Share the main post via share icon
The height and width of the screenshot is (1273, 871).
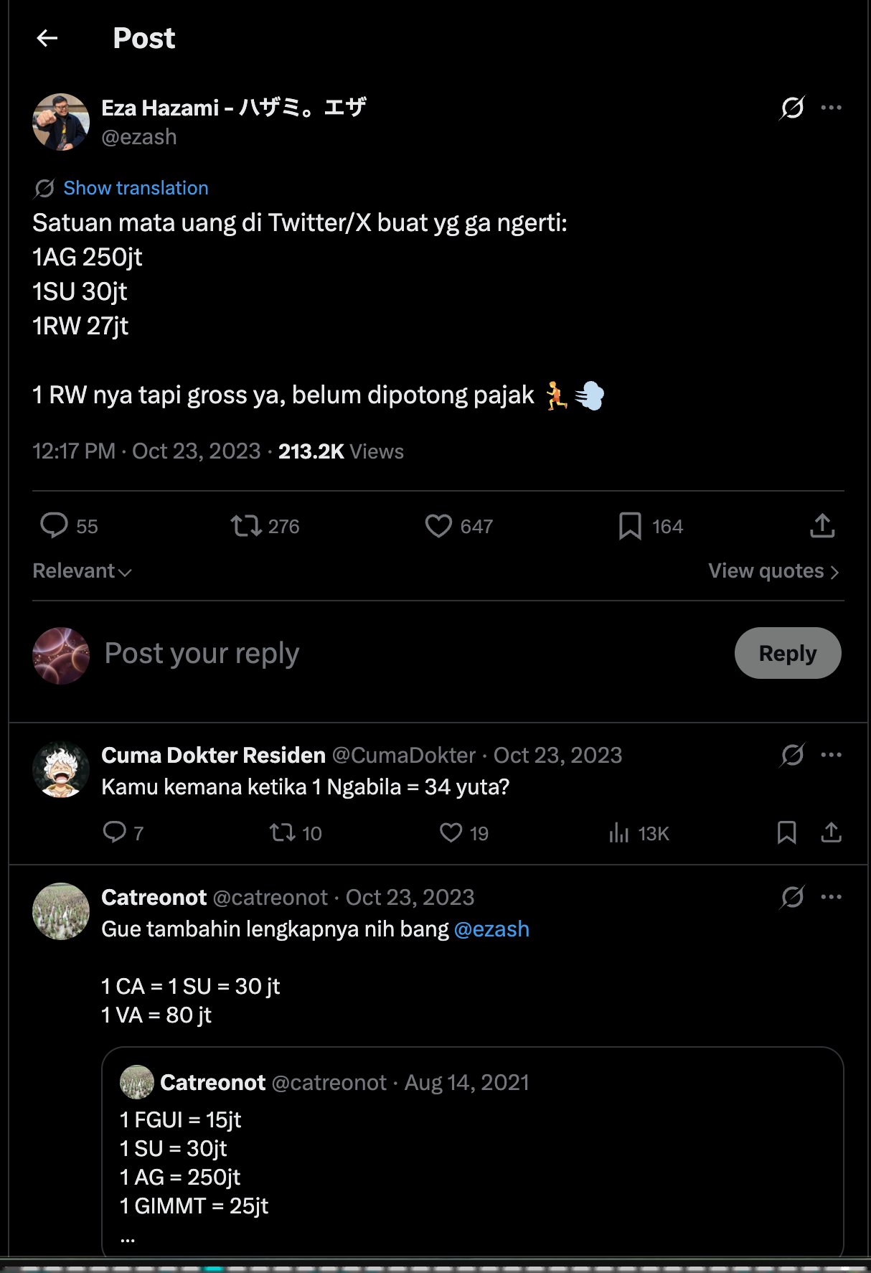(822, 526)
